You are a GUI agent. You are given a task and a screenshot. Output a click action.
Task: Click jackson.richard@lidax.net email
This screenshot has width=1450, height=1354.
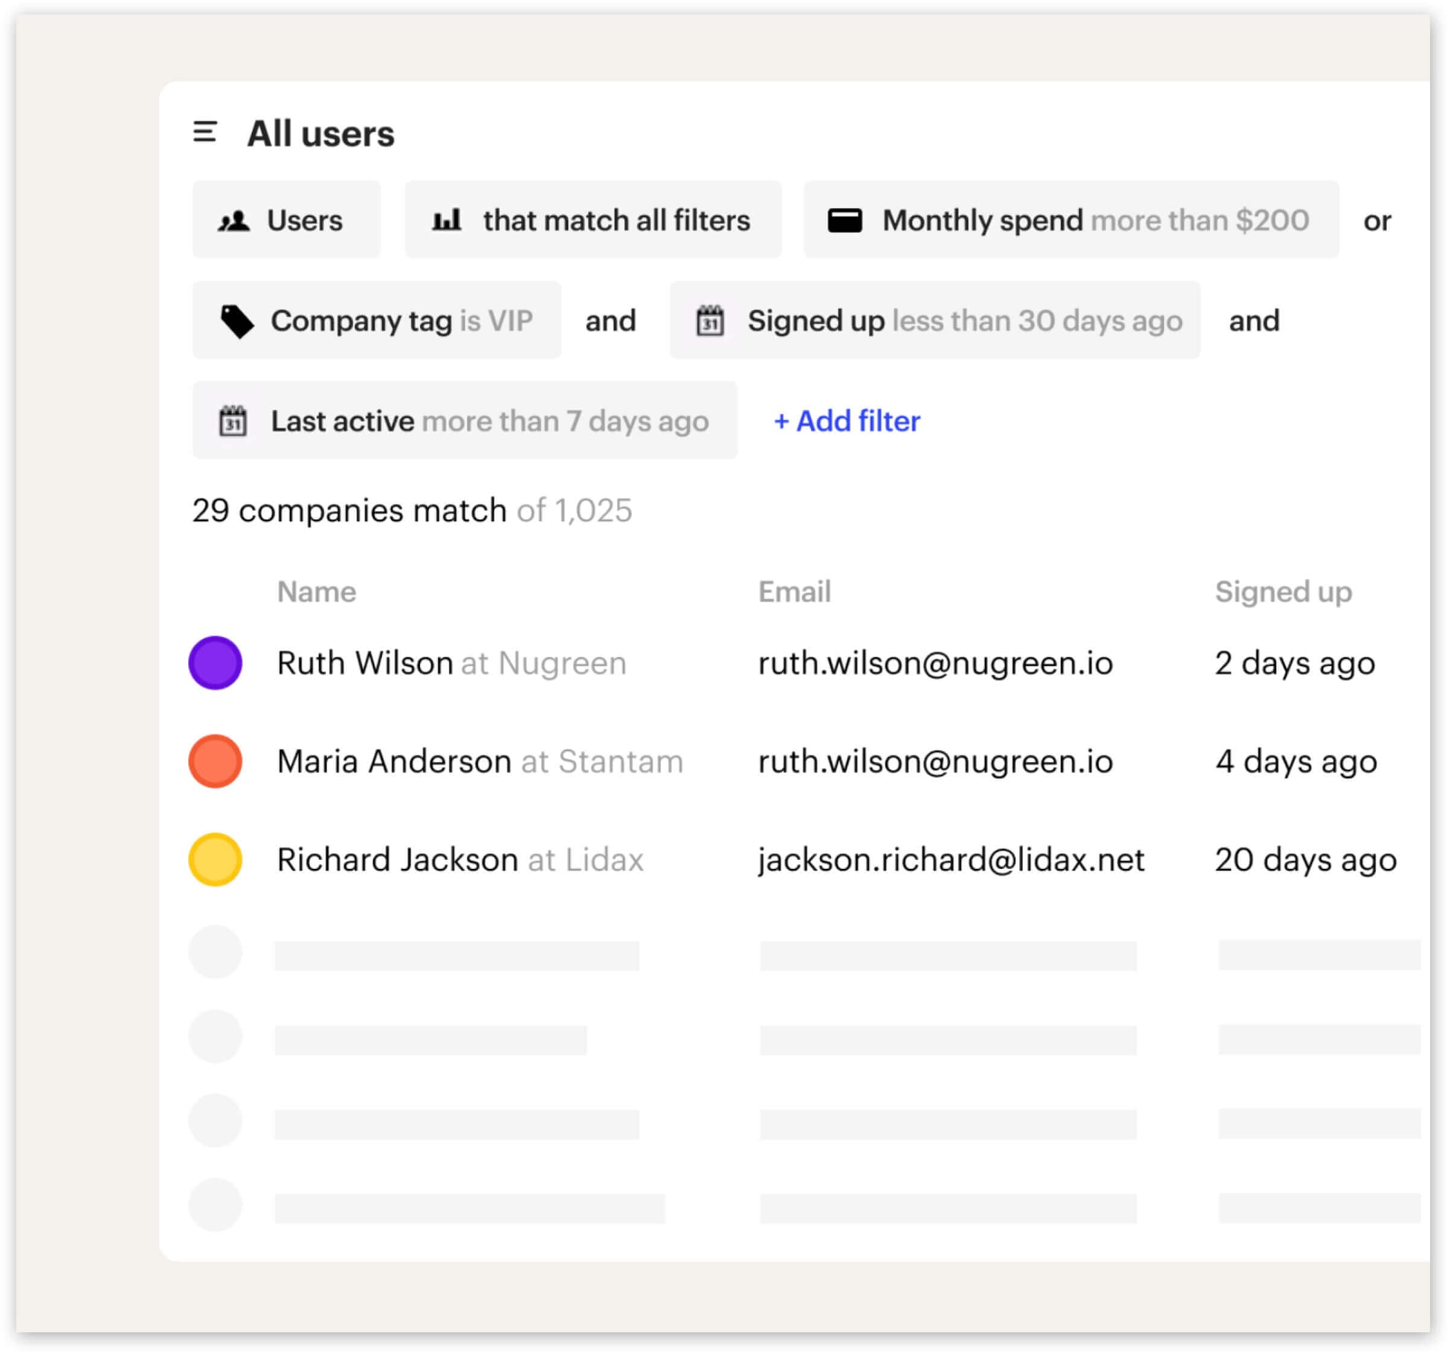[x=951, y=860]
